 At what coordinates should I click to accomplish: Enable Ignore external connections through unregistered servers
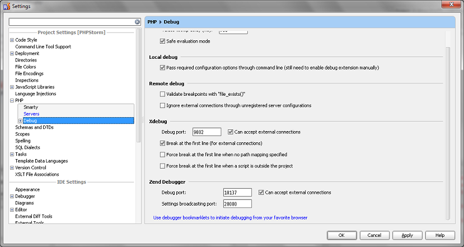(x=162, y=105)
